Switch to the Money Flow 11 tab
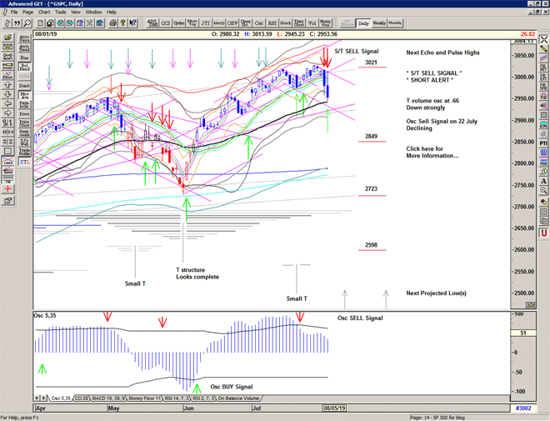This screenshot has height=421, width=550. pyautogui.click(x=144, y=398)
